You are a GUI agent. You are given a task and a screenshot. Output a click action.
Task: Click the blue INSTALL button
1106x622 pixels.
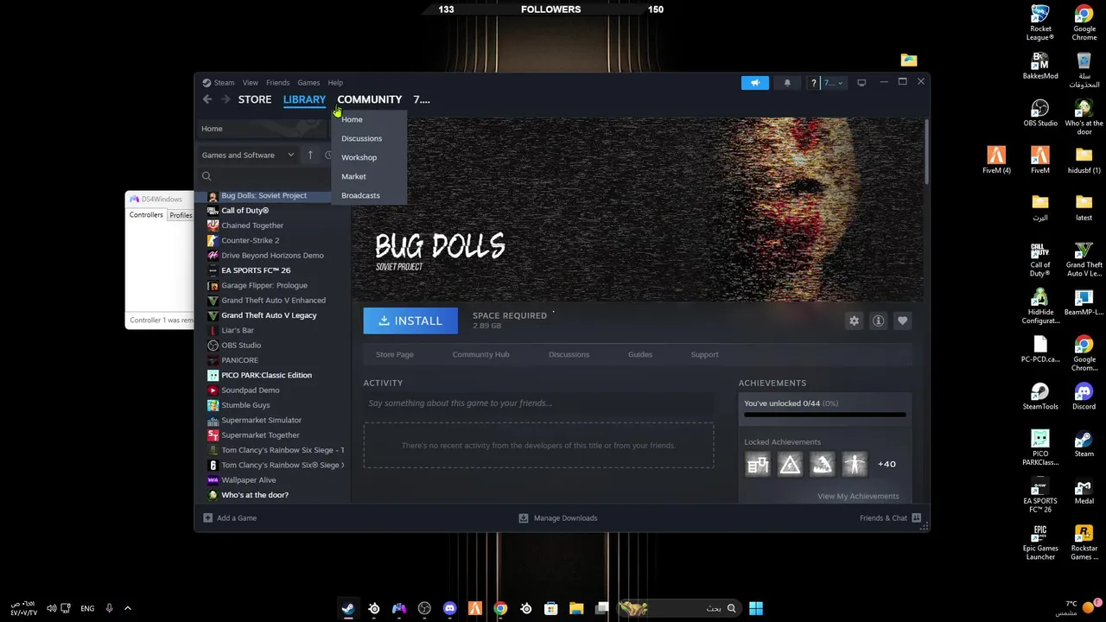pyautogui.click(x=410, y=321)
